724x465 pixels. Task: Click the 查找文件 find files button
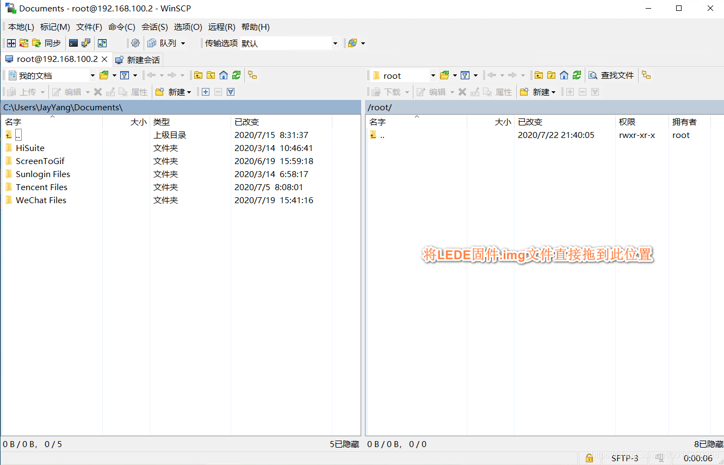coord(612,76)
